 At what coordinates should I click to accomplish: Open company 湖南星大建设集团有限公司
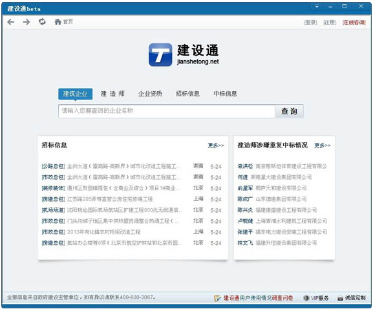[x=281, y=177]
